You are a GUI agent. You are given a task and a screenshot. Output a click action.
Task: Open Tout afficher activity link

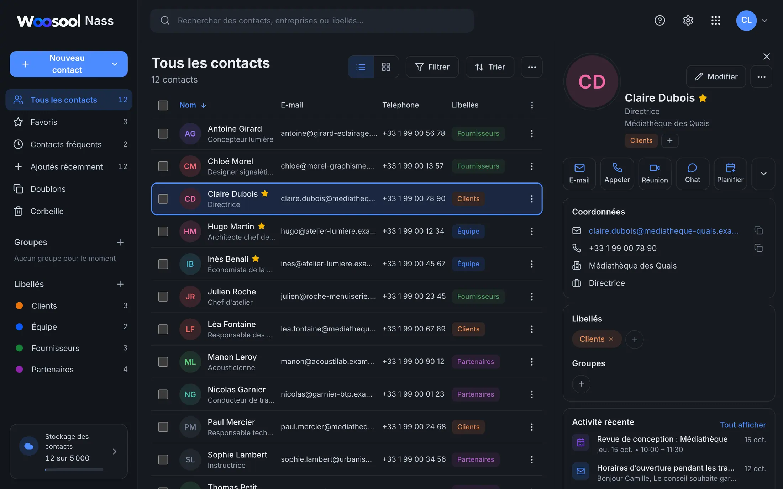(743, 425)
